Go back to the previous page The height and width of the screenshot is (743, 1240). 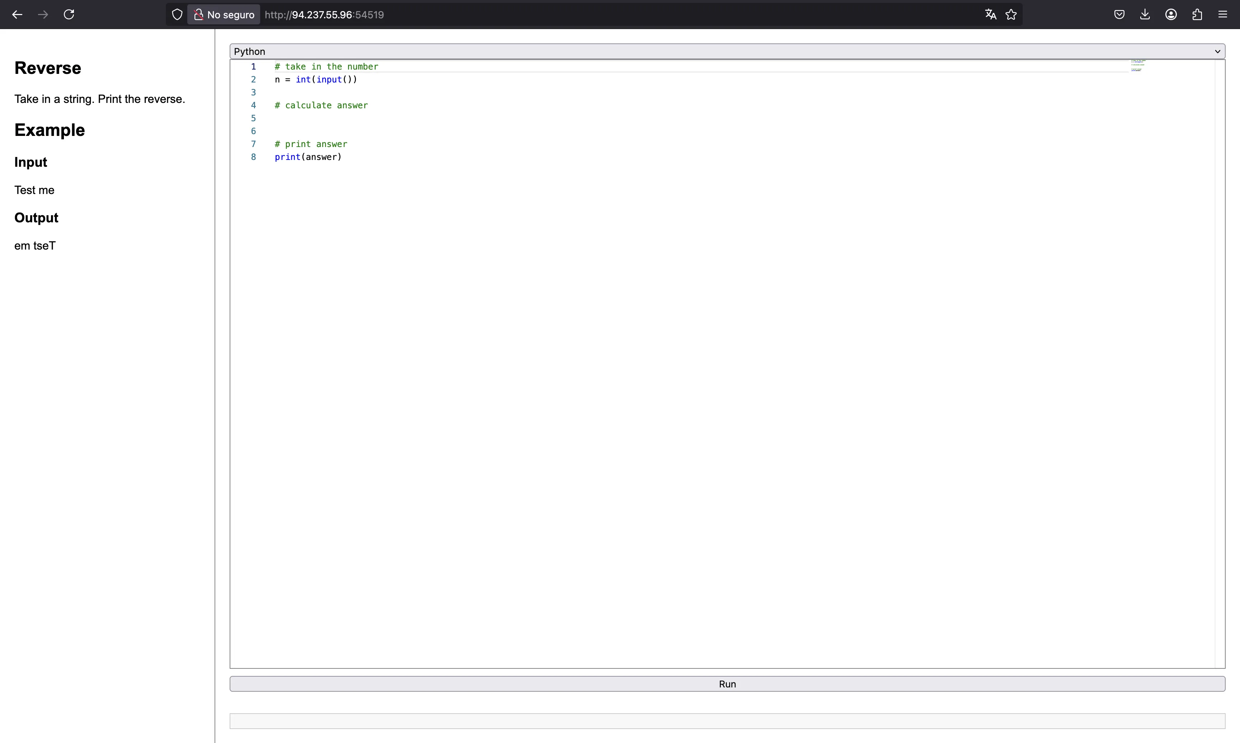(17, 14)
